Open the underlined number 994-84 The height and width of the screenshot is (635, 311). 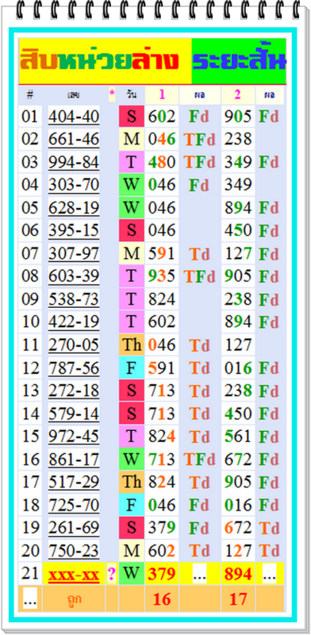(x=74, y=162)
